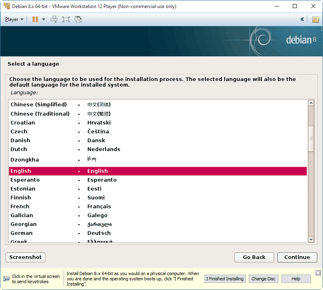Click the Screenshot button
The image size is (323, 290).
click(x=25, y=257)
